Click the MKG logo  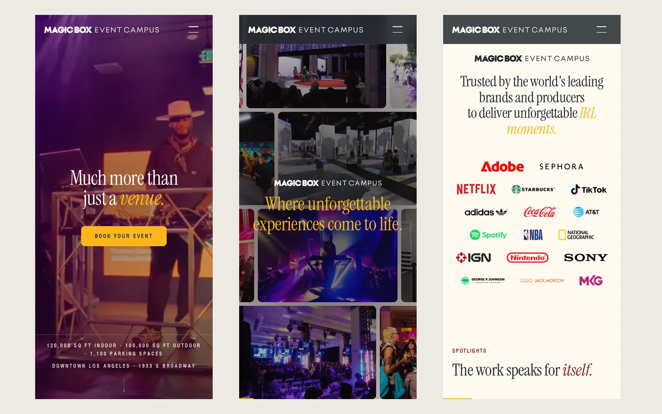point(591,281)
